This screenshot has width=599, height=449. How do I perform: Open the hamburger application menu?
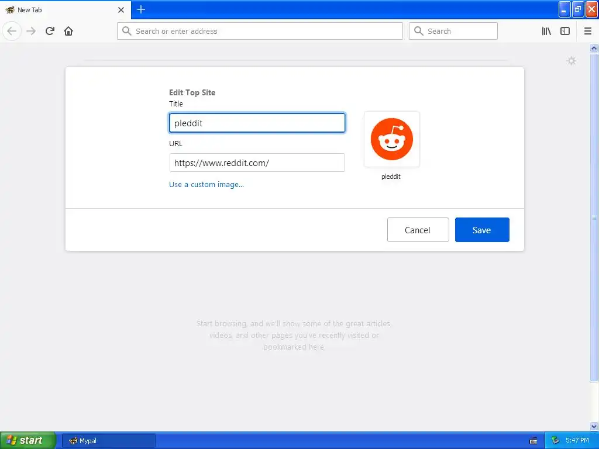click(587, 31)
